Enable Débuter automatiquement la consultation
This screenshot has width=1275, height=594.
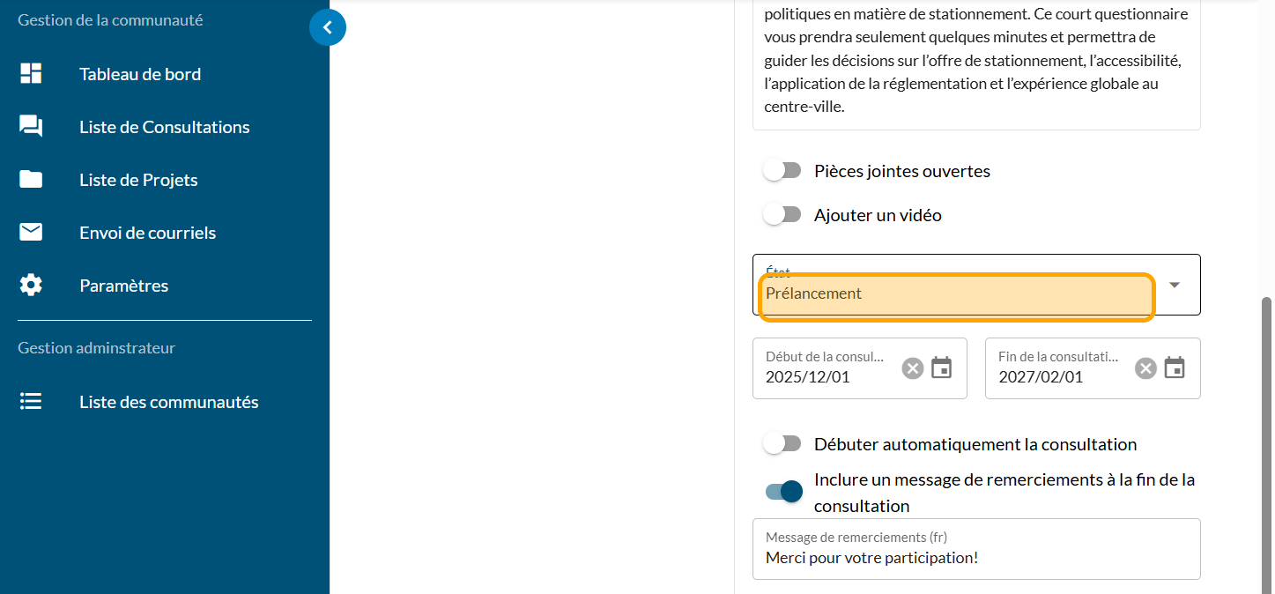[782, 444]
